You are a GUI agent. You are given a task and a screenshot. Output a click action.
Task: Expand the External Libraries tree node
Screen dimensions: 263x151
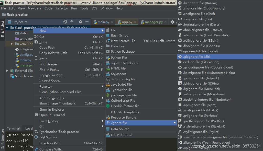7,71
